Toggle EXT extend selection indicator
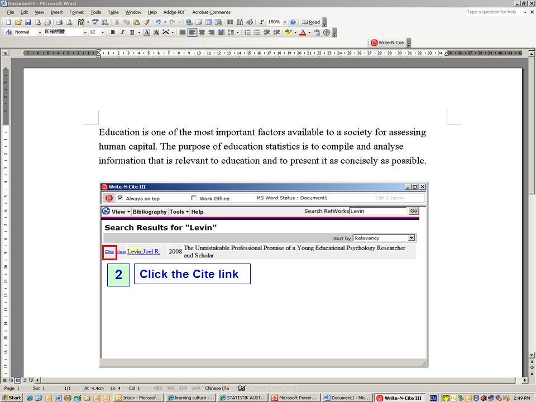The image size is (536, 402). click(x=183, y=389)
